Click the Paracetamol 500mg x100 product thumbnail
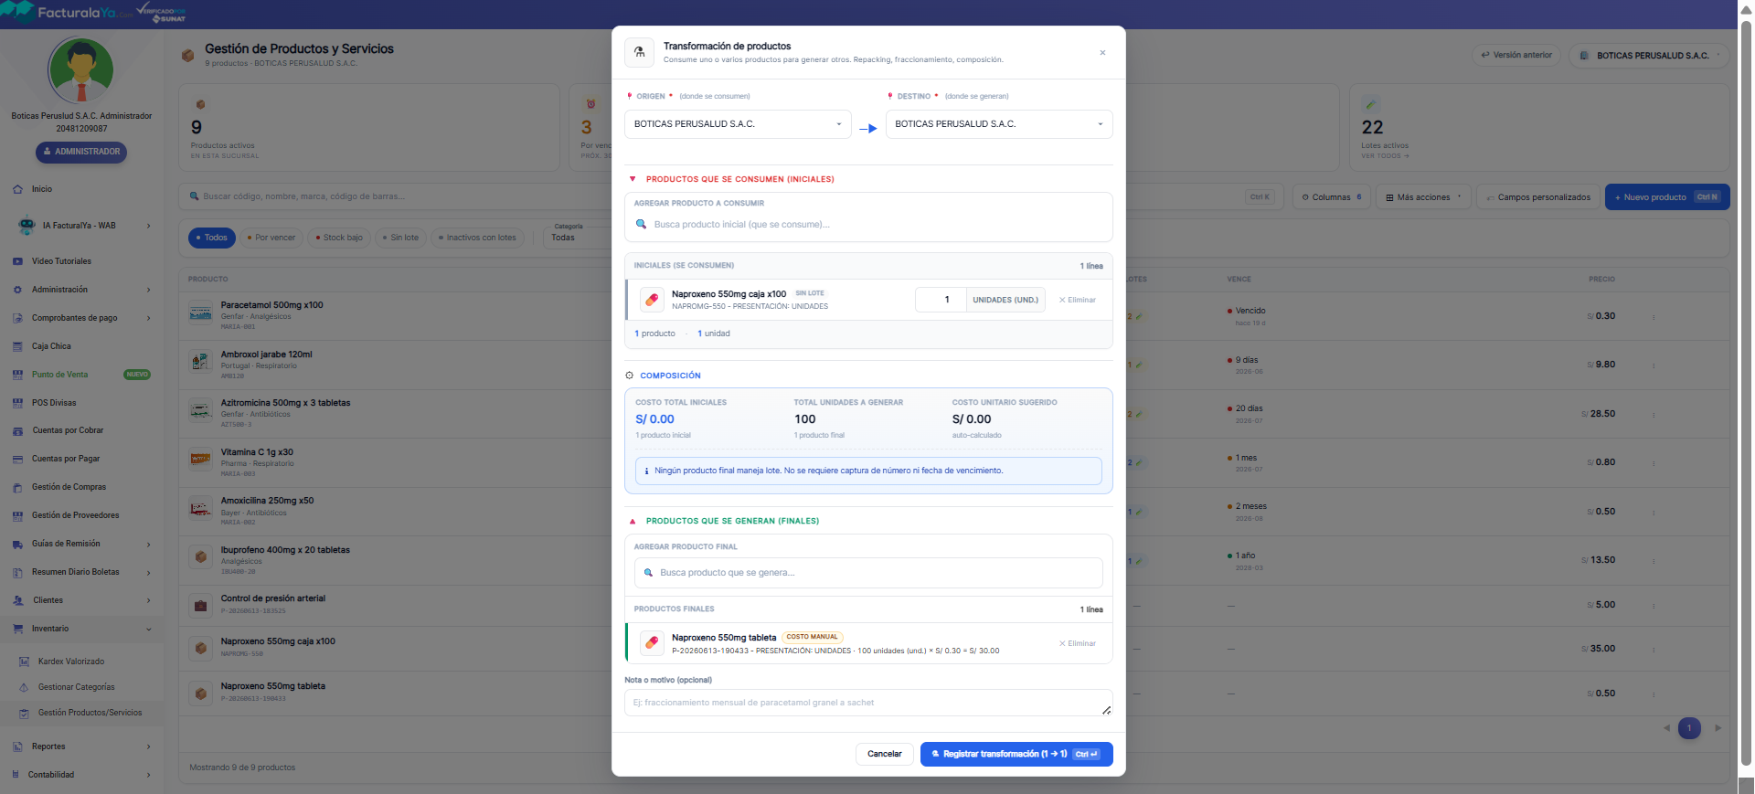This screenshot has height=794, width=1755. [x=200, y=313]
